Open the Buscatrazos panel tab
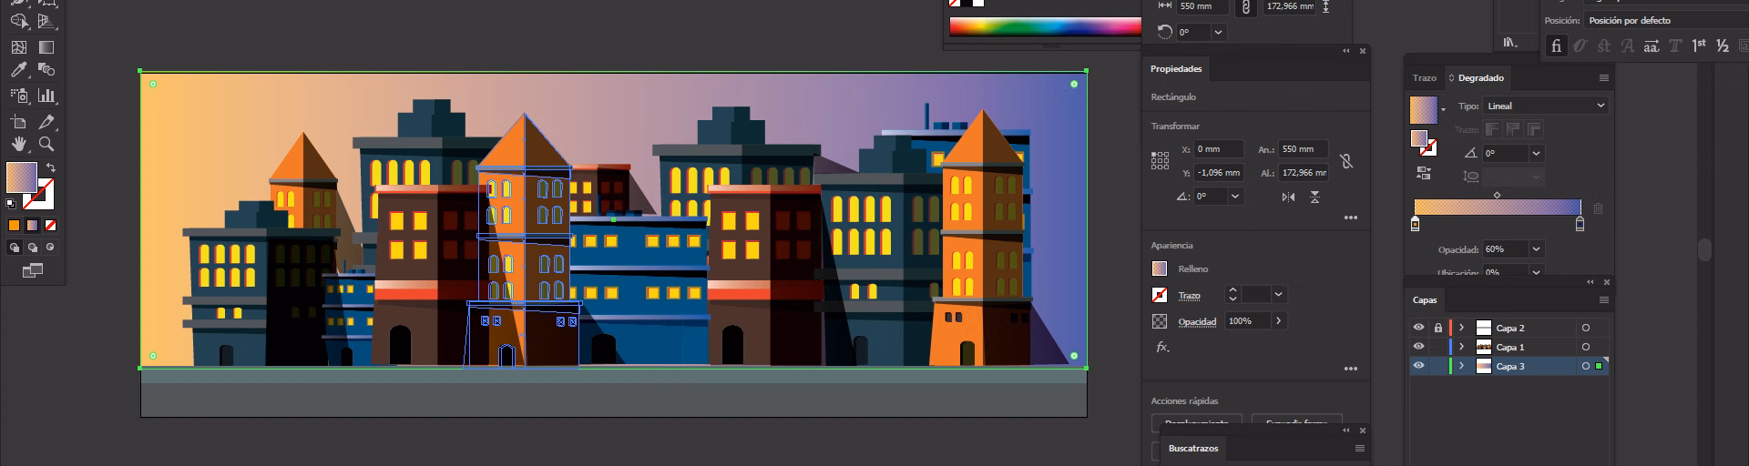Image resolution: width=1749 pixels, height=466 pixels. (1193, 449)
